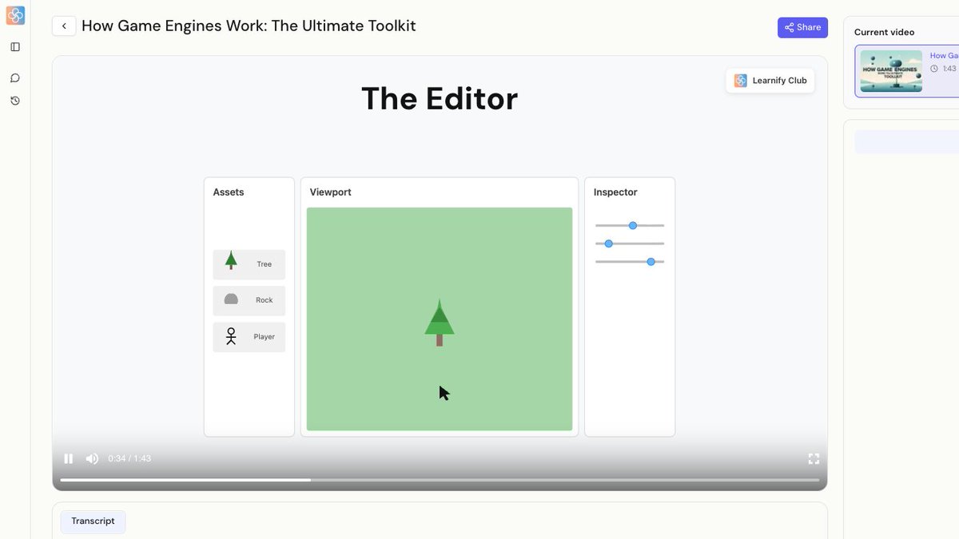Screen dimensions: 959x539
Task: Select the current video thumbnail
Action: [x=891, y=71]
